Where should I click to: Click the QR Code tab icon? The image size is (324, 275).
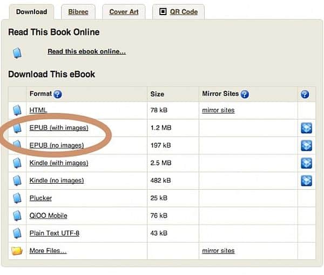163,11
